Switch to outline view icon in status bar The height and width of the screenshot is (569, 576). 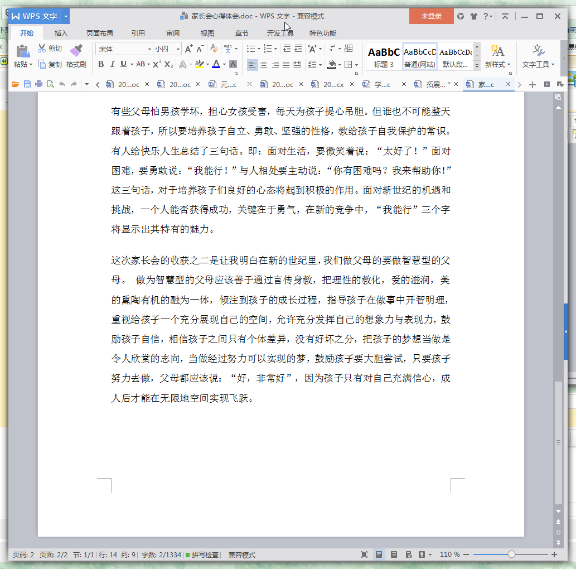click(394, 554)
